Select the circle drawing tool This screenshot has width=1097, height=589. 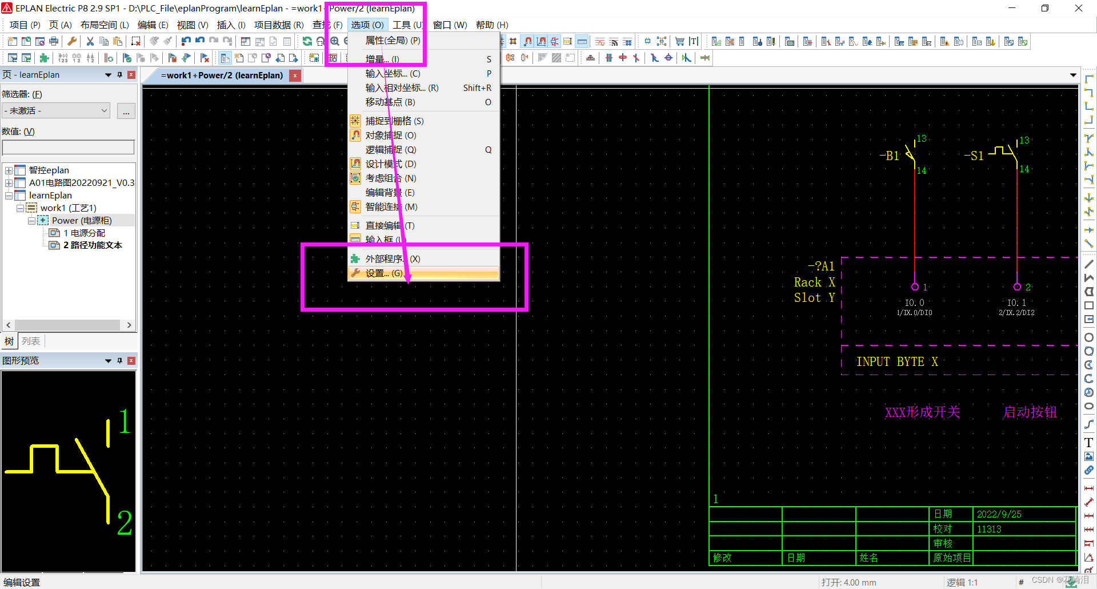1089,337
